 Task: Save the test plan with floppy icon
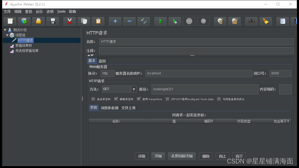[53, 21]
